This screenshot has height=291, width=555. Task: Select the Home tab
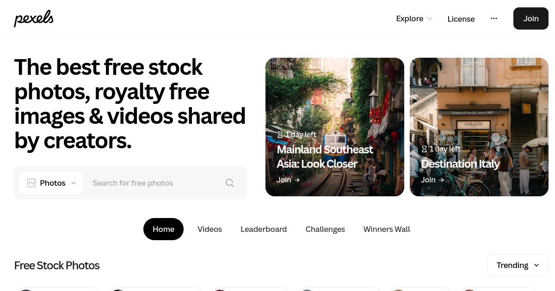point(163,229)
